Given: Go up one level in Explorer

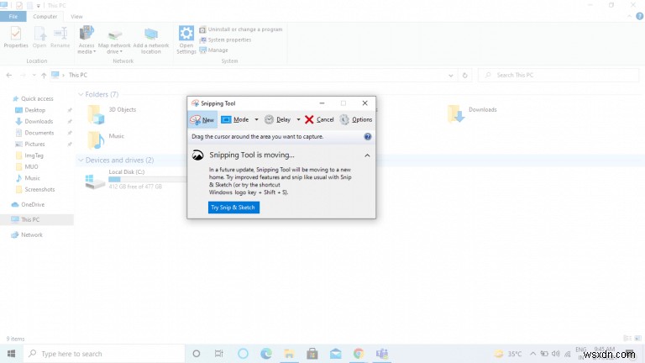Looking at the screenshot, I should coord(44,76).
